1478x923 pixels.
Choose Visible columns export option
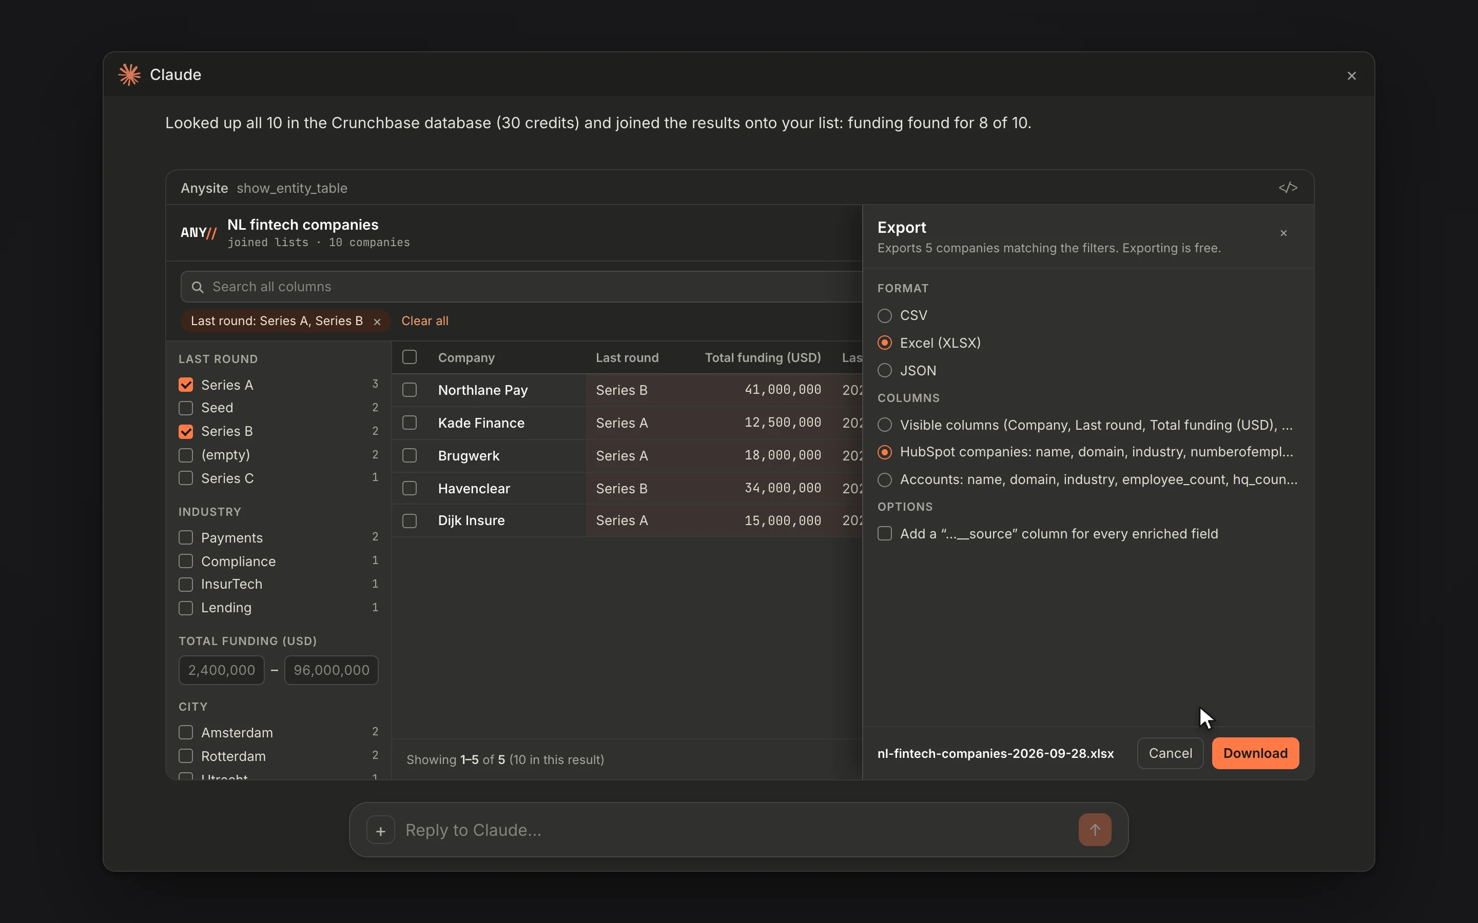884,425
